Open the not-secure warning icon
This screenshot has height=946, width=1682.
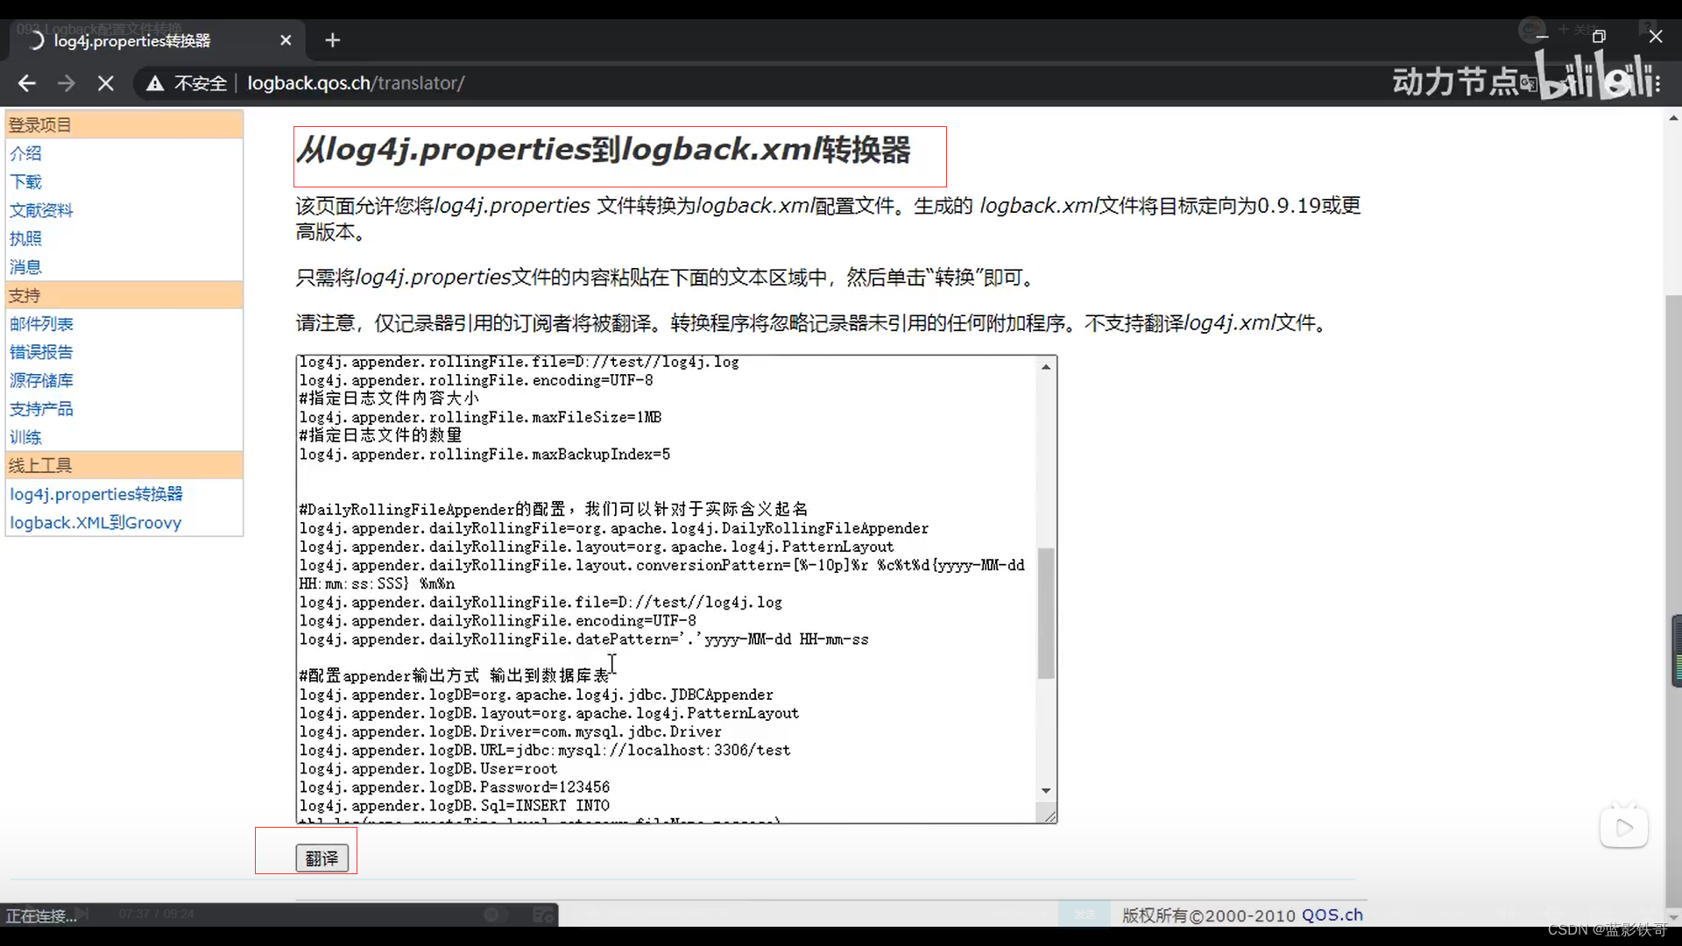[x=155, y=83]
